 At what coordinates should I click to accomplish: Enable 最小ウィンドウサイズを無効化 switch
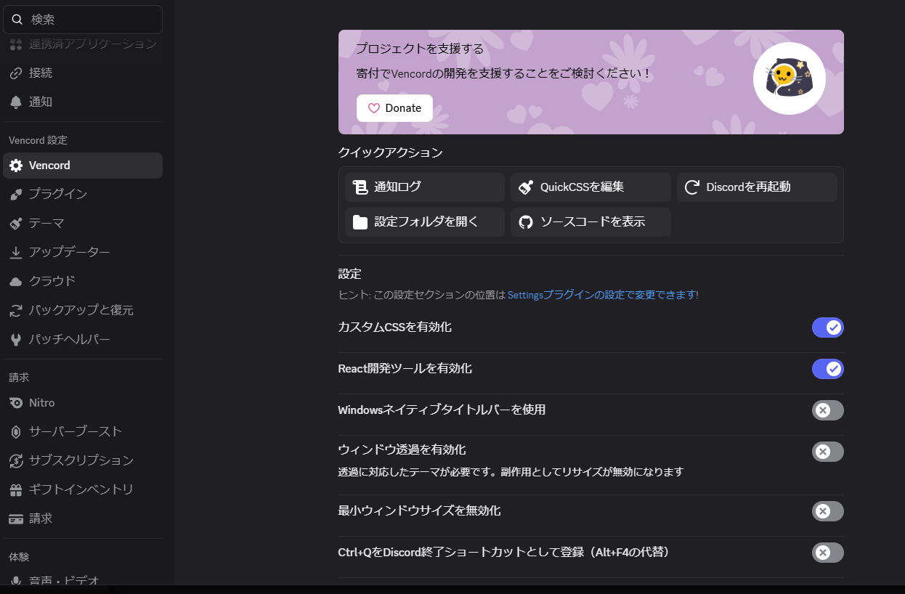click(x=828, y=511)
